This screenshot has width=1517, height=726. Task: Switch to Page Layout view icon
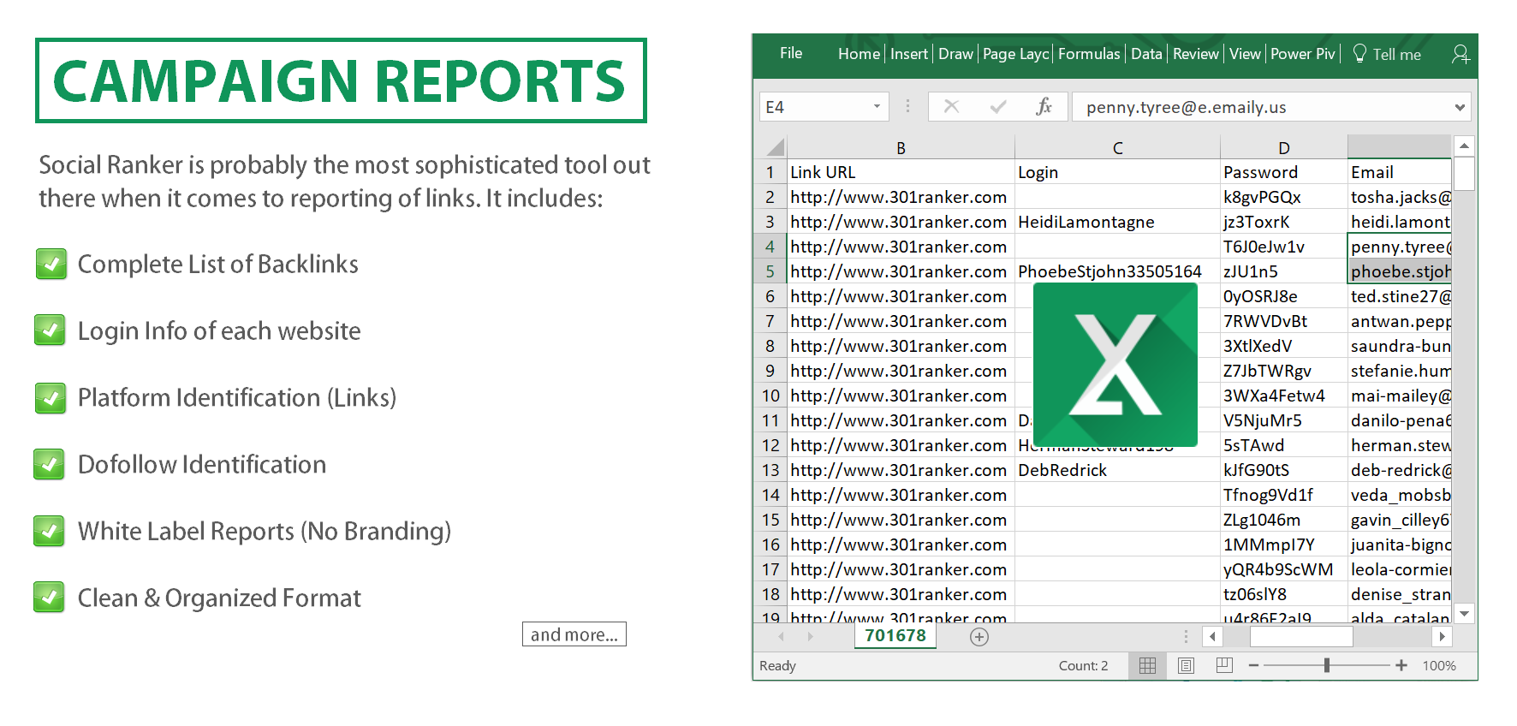click(x=1186, y=665)
